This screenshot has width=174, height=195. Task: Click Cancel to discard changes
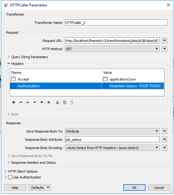(159, 187)
